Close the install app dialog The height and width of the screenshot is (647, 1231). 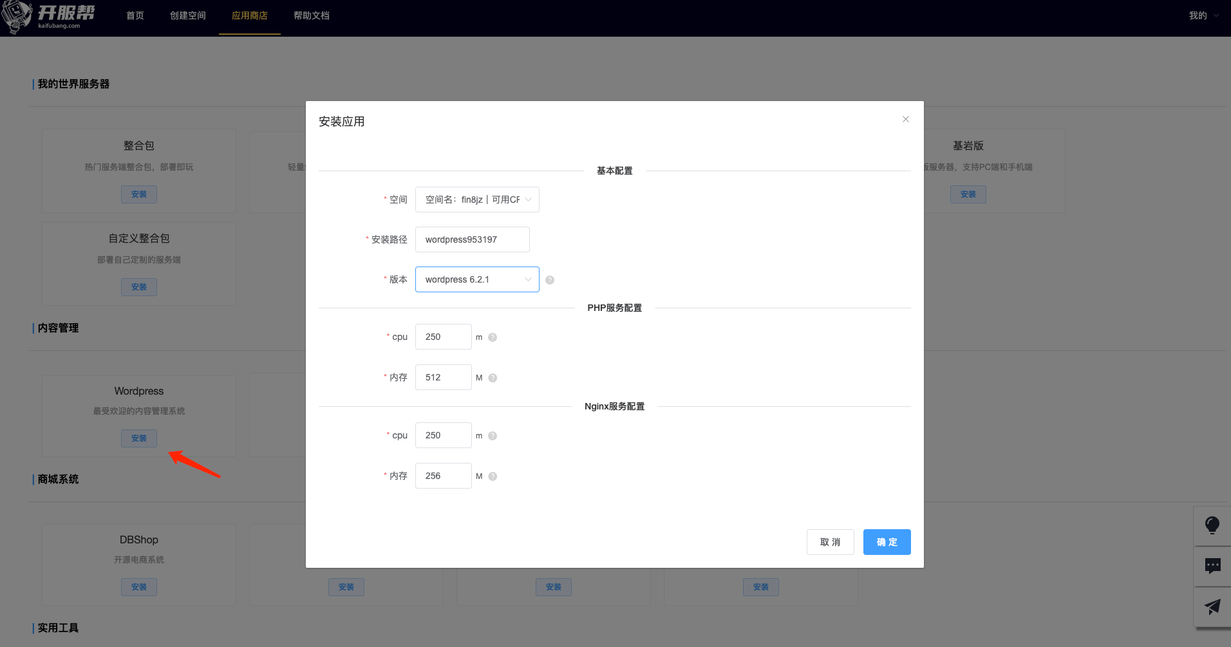(905, 119)
